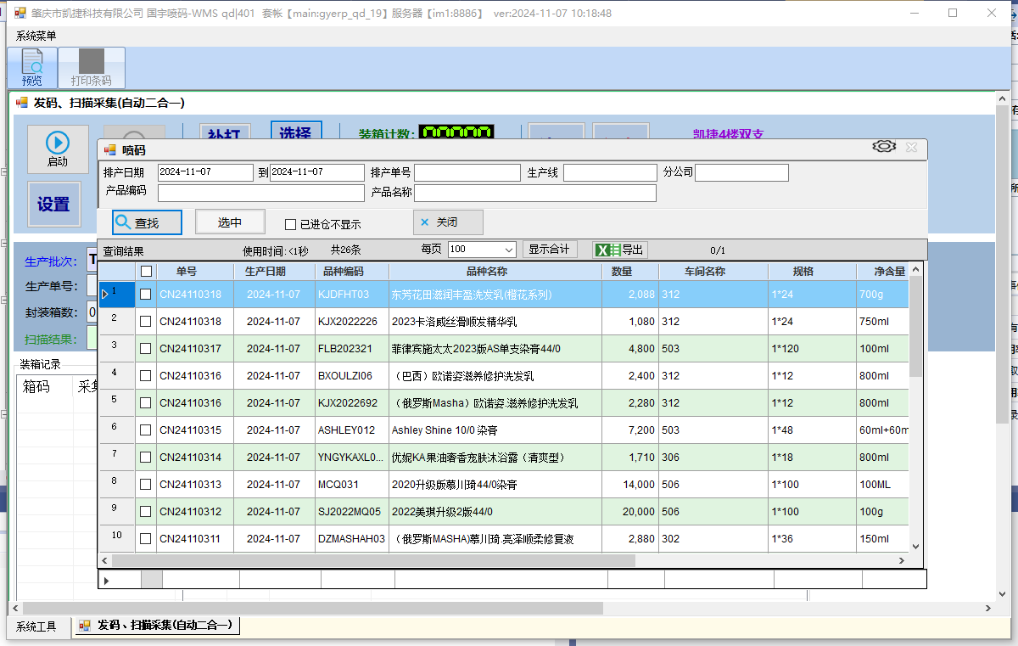Click the gear icon in 喷码 dialog title
The width and height of the screenshot is (1018, 646).
[884, 147]
